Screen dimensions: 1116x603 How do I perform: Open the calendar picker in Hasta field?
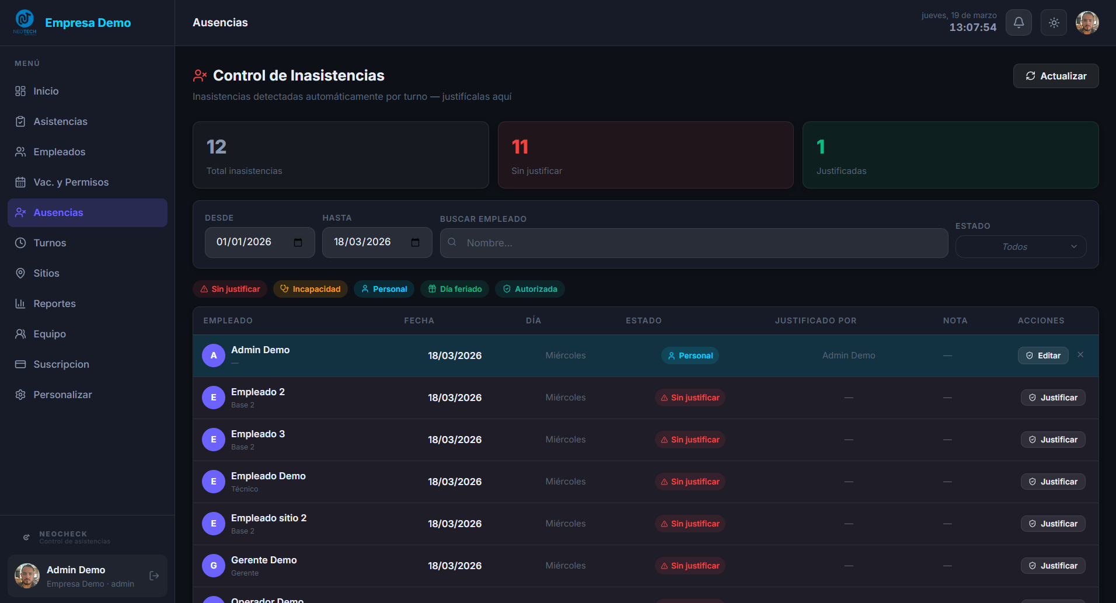(x=415, y=243)
